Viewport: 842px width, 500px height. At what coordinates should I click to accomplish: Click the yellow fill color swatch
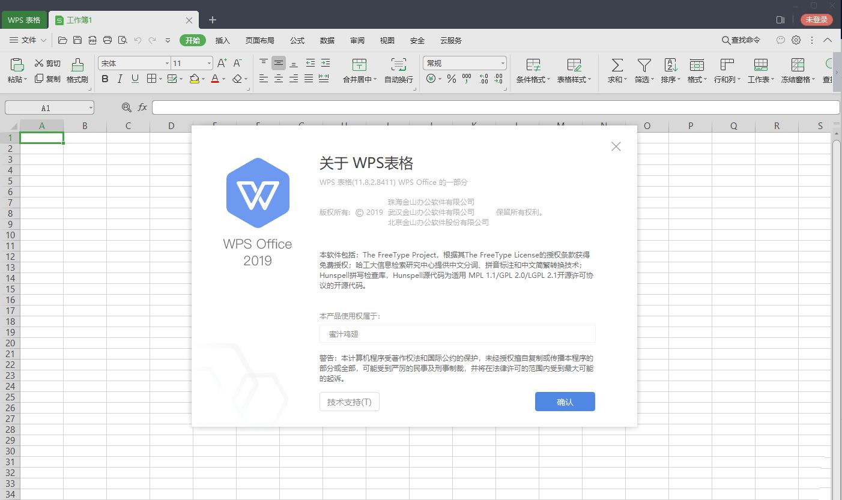194,79
